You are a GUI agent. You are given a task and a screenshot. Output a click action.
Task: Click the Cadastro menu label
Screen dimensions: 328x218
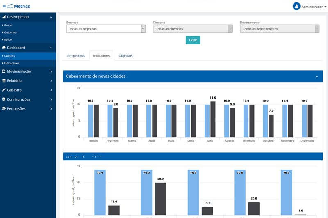click(x=14, y=90)
